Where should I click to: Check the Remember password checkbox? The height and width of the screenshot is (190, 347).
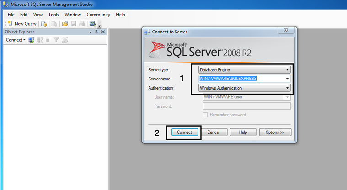(205, 115)
